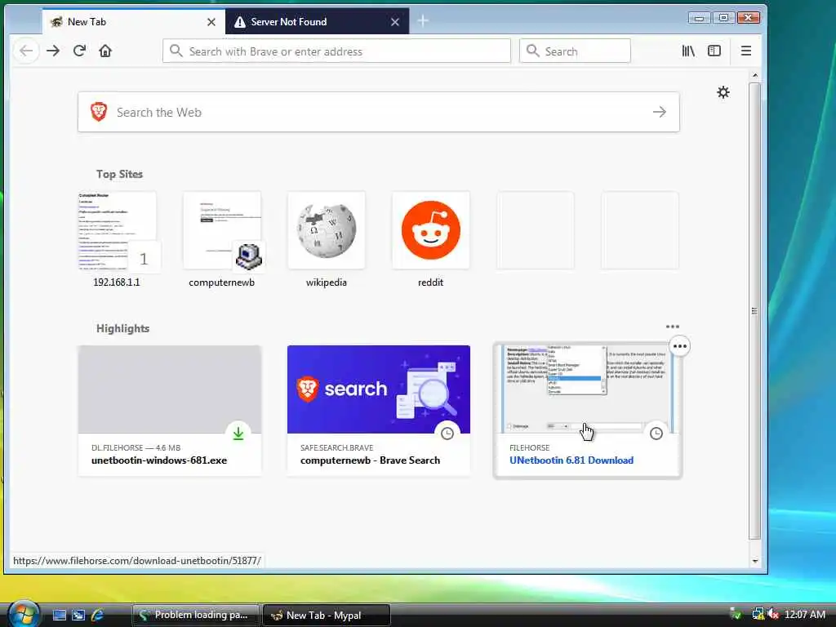Open UNetbootin 6.81 Download link

click(571, 460)
